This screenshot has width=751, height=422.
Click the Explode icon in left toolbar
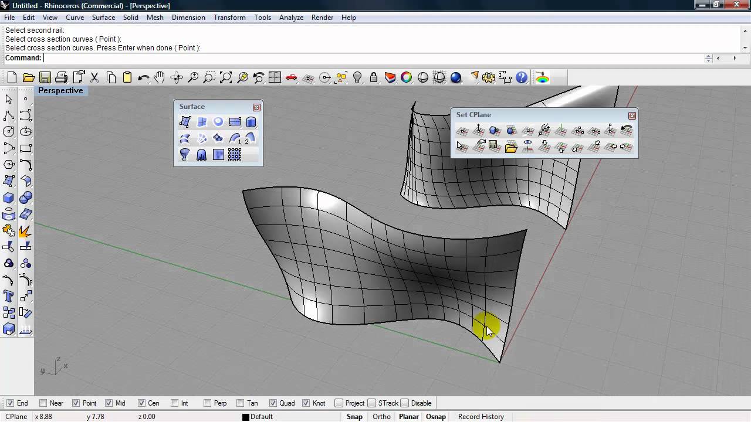pos(25,230)
